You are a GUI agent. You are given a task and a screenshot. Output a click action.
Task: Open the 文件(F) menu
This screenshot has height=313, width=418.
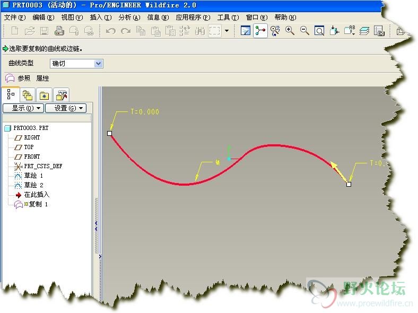(15, 18)
